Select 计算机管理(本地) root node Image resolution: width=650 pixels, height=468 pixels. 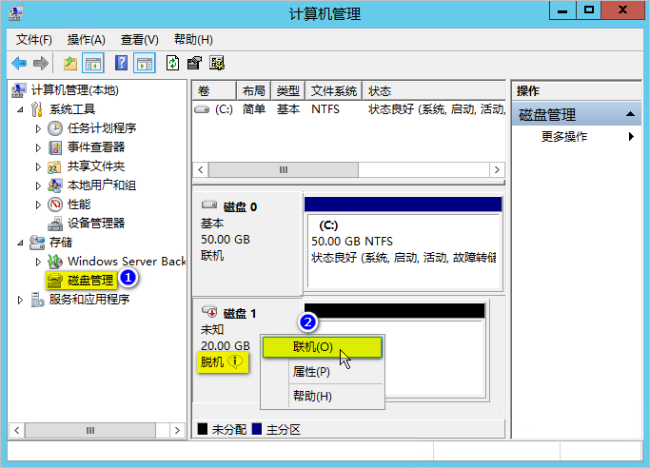pos(75,90)
